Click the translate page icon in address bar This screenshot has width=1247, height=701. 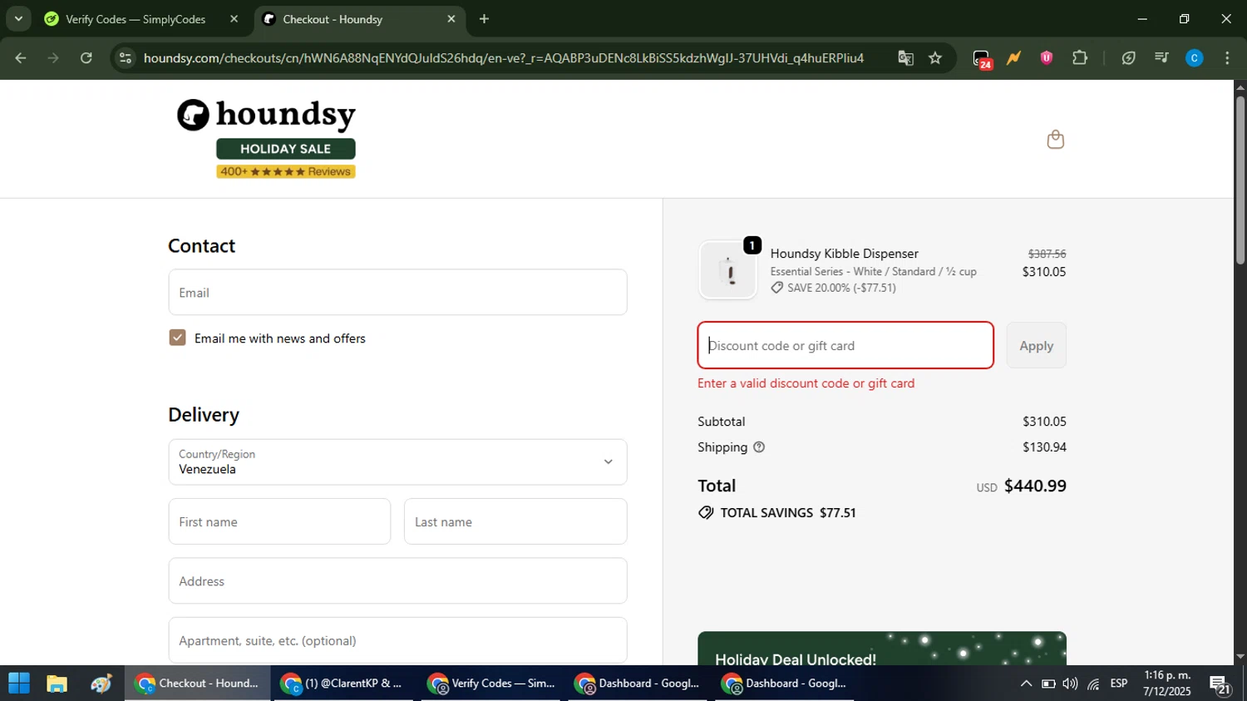coord(905,58)
